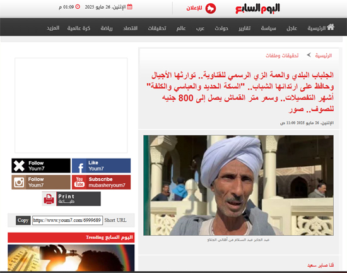Click Follow Youm7 on X button
This screenshot has height=273, width=347.
[41, 166]
